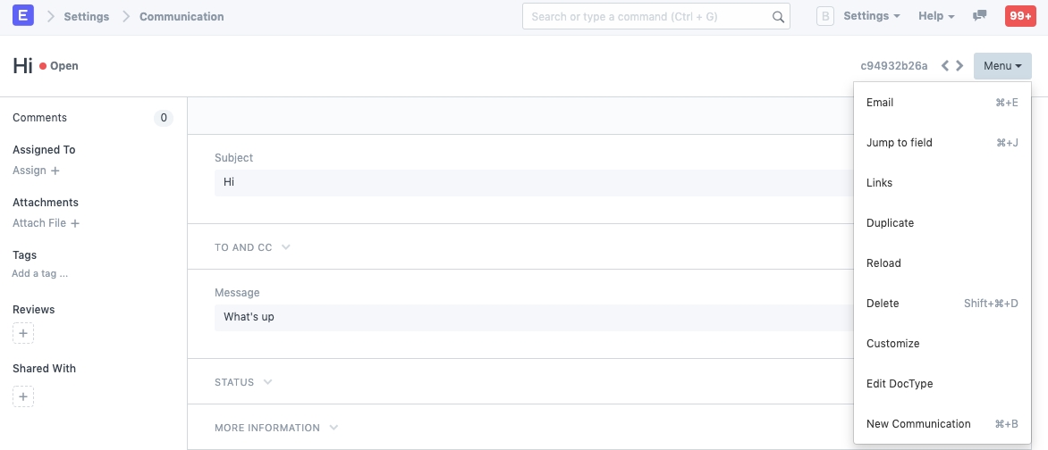Open the Settings dropdown in navbar
1048x450 pixels.
(x=872, y=16)
